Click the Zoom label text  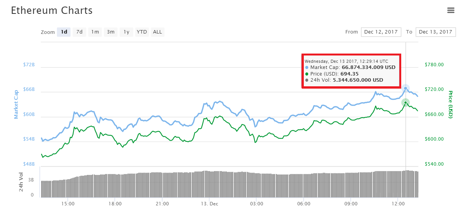[48, 32]
